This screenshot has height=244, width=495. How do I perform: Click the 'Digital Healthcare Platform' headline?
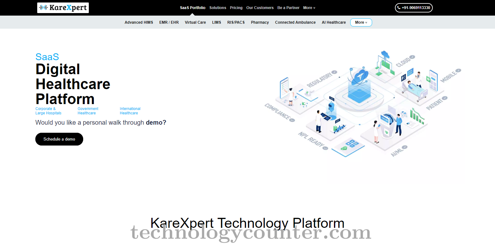pyautogui.click(x=73, y=84)
